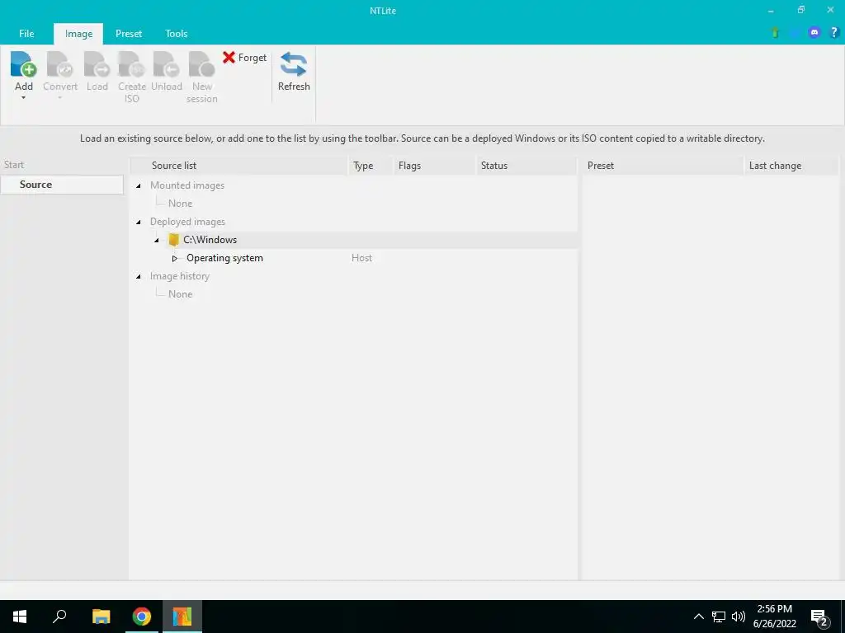This screenshot has width=845, height=633.
Task: Expand the Operating system node
Action: (175, 258)
